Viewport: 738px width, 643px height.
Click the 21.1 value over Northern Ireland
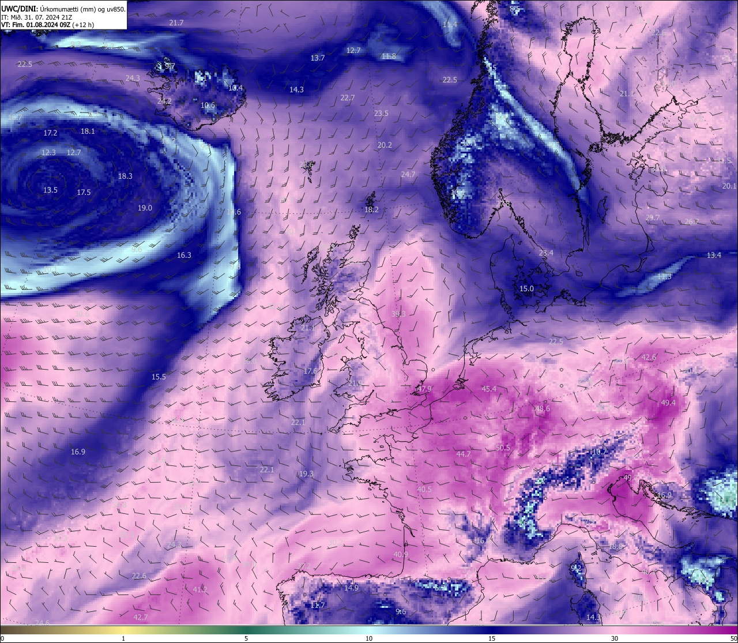point(307,328)
